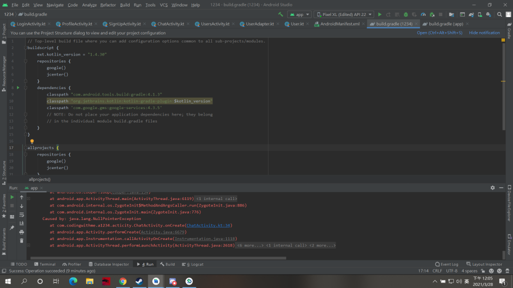The image size is (513, 288).
Task: Toggle Scroll to End in Run console
Action: pyautogui.click(x=22, y=223)
